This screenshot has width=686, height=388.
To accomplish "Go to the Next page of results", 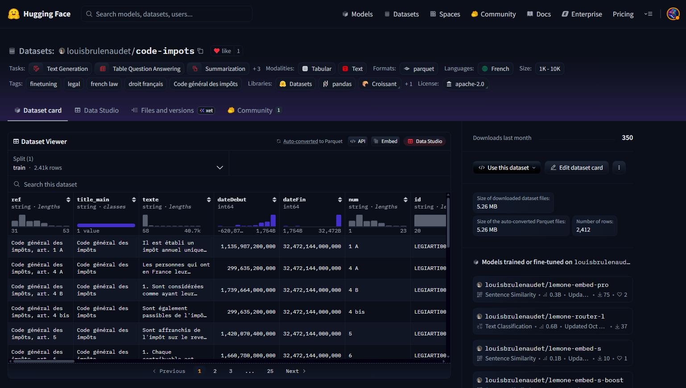I will (x=295, y=371).
